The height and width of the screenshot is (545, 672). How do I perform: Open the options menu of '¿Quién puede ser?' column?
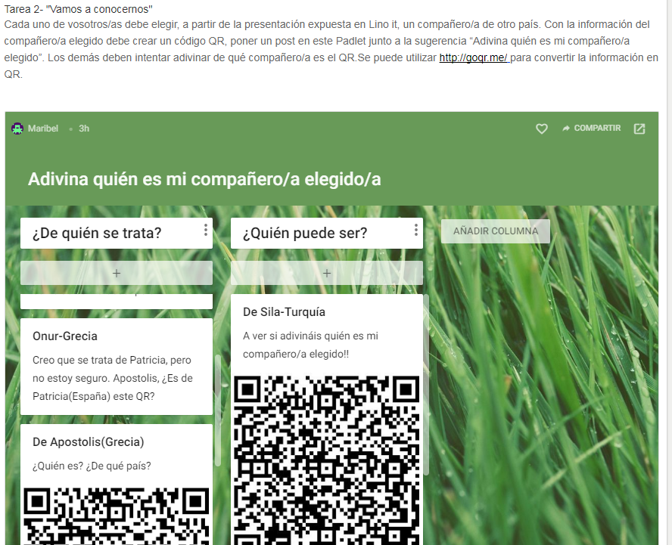tap(415, 230)
